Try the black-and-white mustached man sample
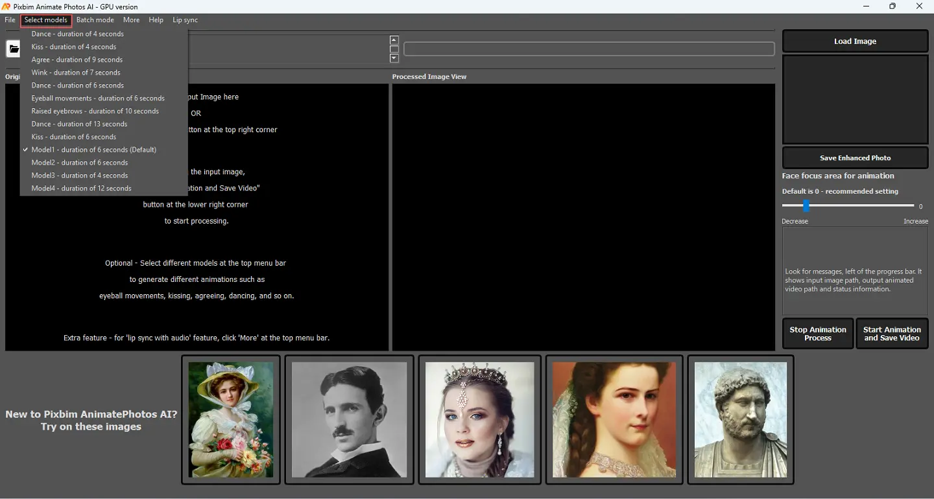 point(350,419)
